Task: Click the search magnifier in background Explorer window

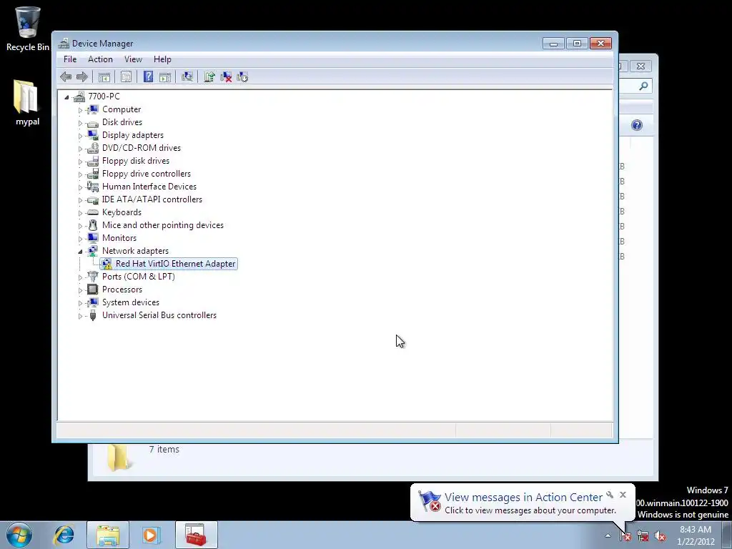Action: [x=643, y=86]
